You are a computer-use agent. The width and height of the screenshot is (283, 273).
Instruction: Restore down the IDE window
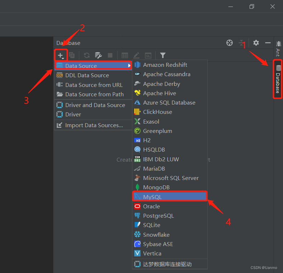click(252, 7)
